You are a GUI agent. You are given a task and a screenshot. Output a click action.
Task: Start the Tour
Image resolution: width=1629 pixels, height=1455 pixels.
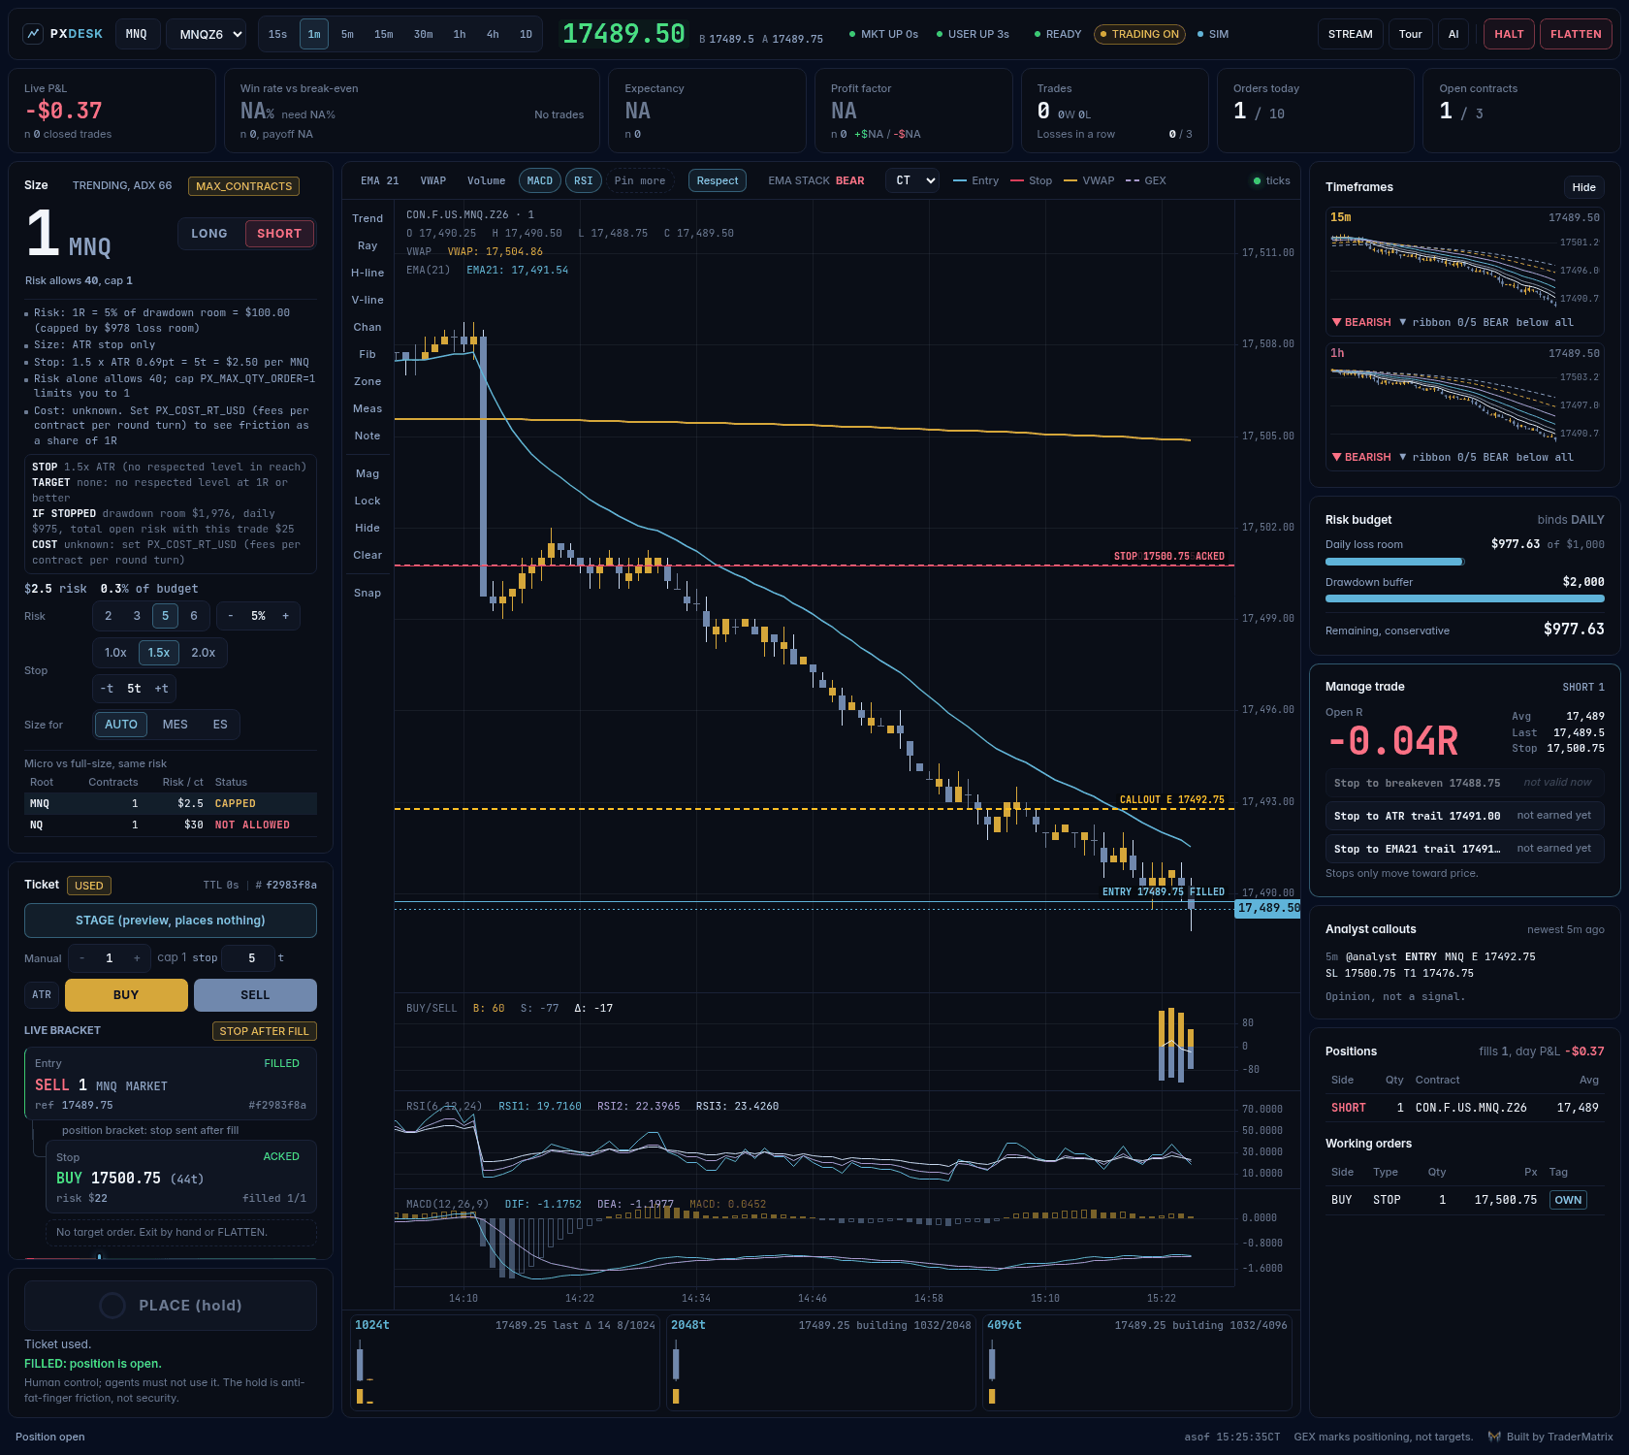(1411, 34)
